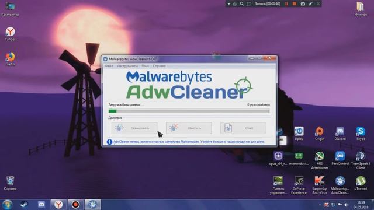This screenshot has height=210, width=374.
Task: Open the TeamSpeak 3 Client shortcut
Action: click(361, 161)
